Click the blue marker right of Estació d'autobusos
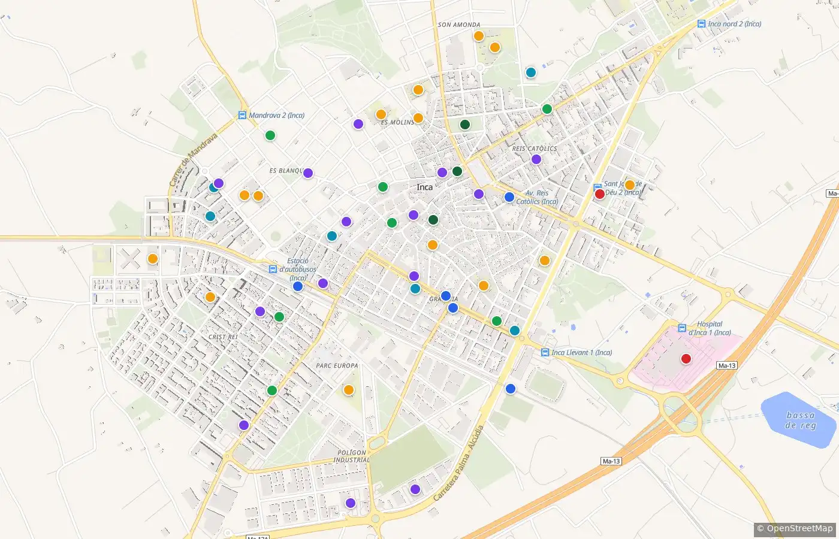The width and height of the screenshot is (839, 539). [x=298, y=286]
